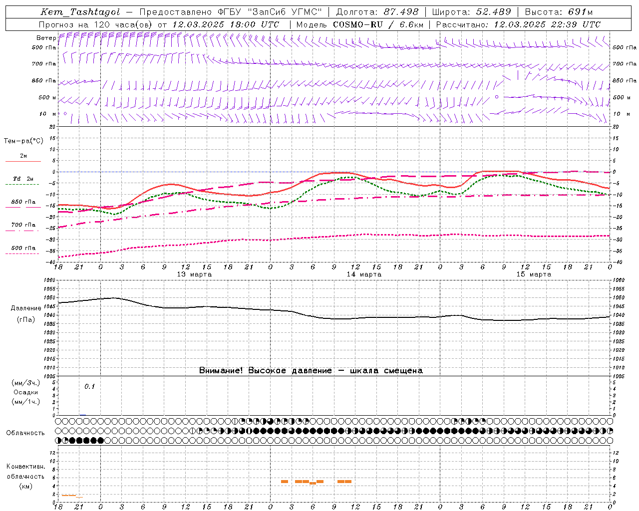Select the 'Широта: 52.489' latitude value
The height and width of the screenshot is (511, 639).
point(471,12)
